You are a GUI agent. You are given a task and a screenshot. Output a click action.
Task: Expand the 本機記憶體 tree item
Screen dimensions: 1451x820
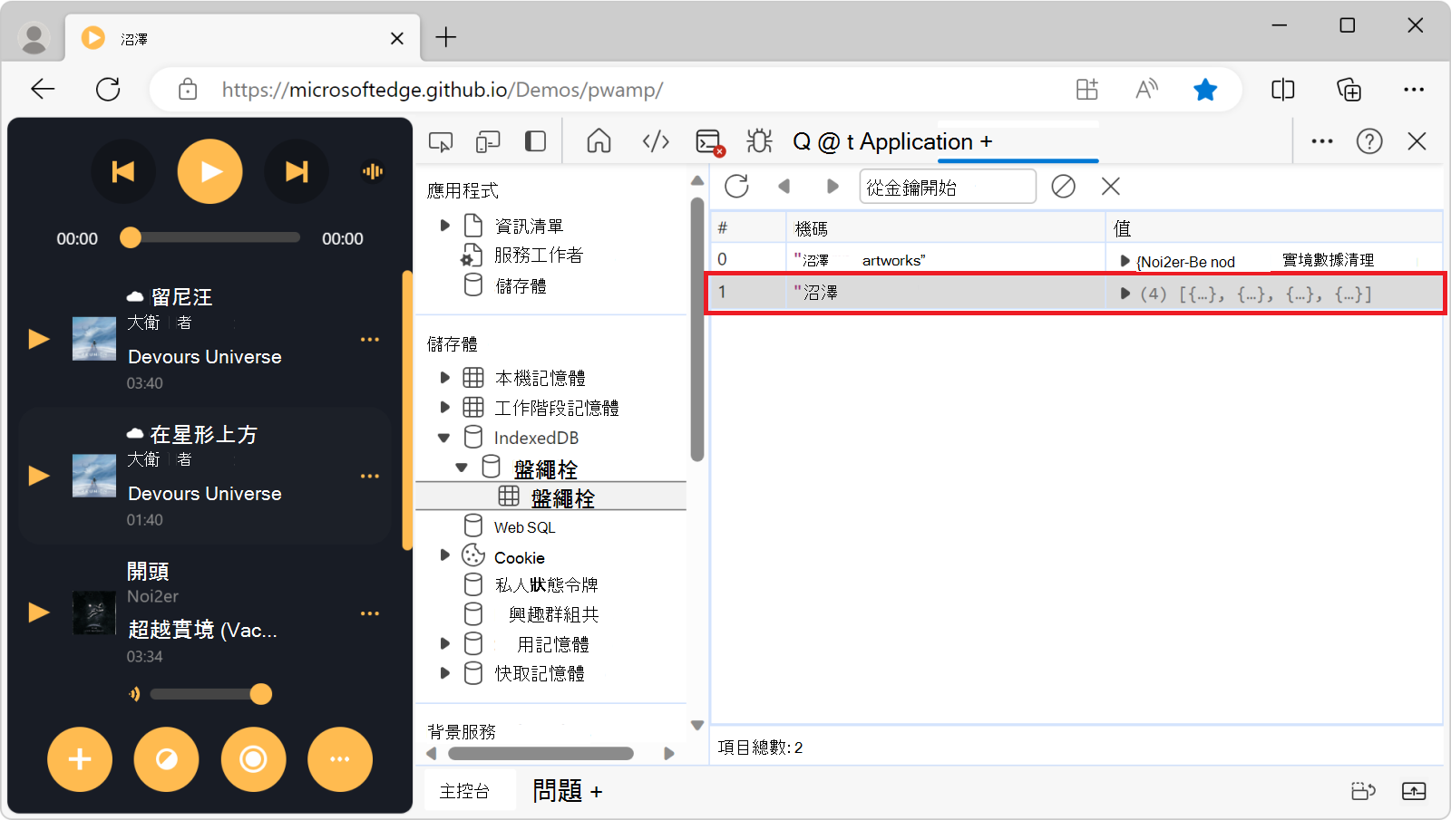click(x=444, y=378)
